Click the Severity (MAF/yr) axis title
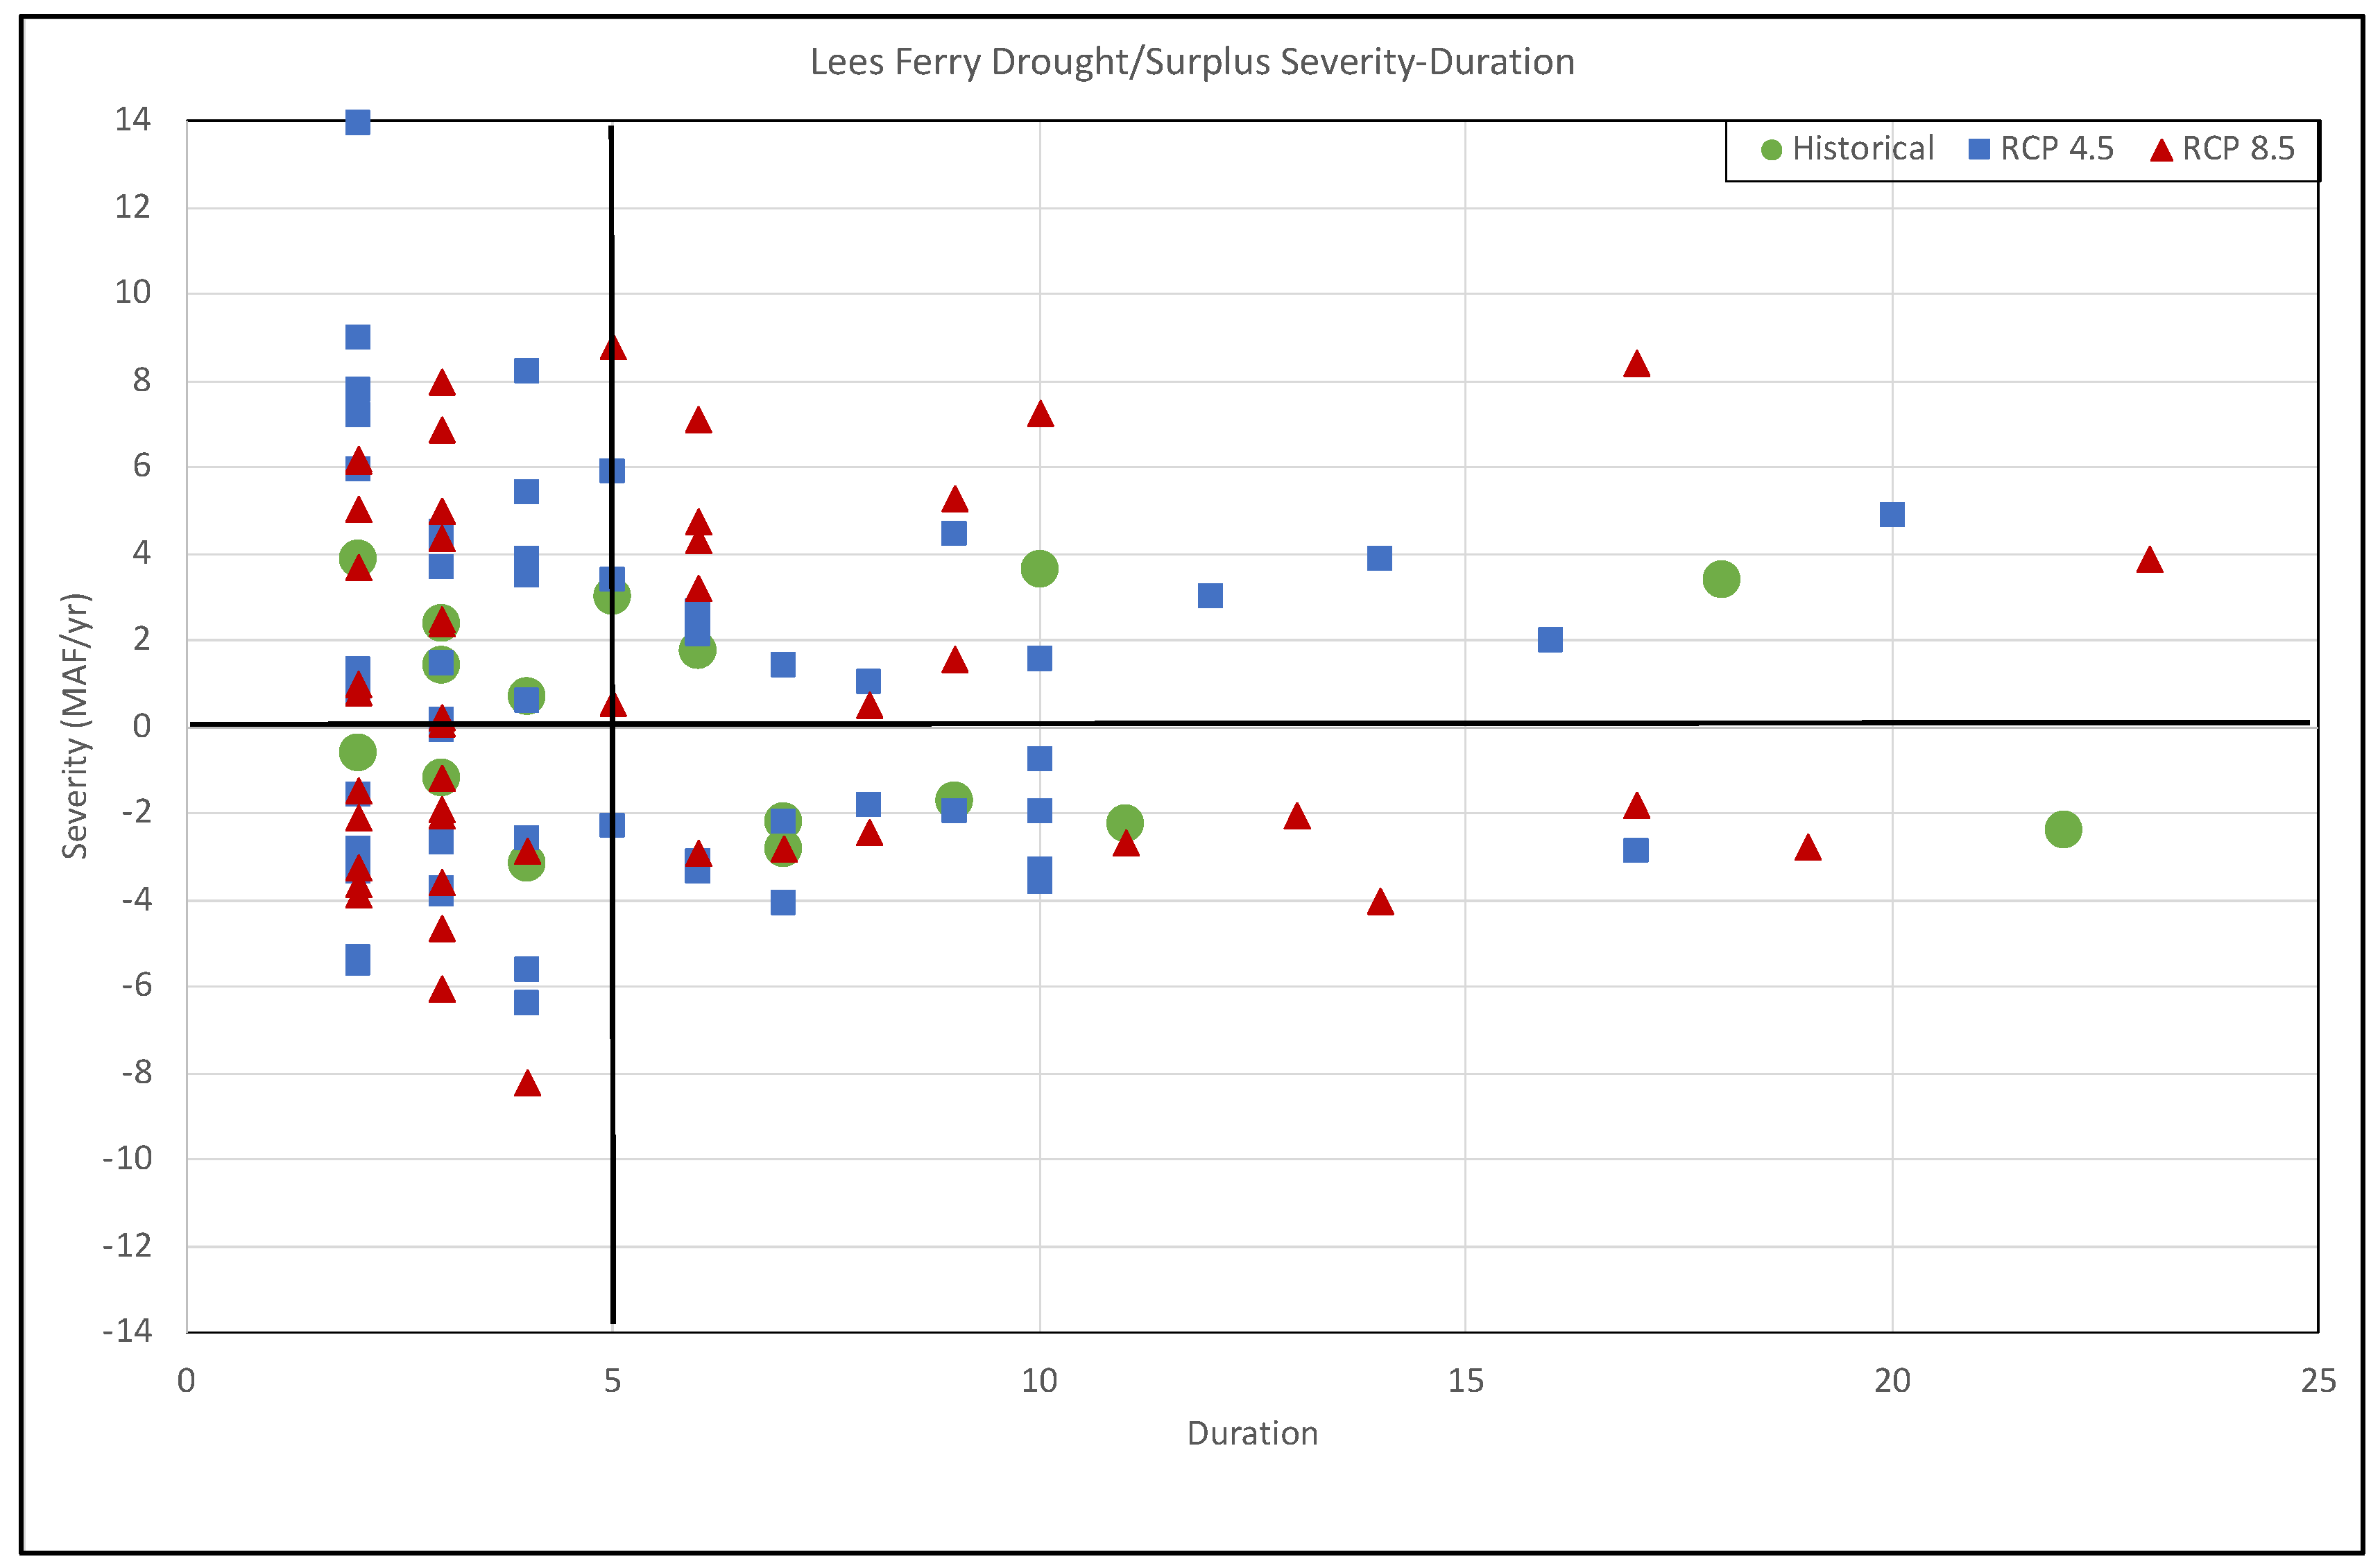The width and height of the screenshot is (2380, 1568). pos(76,726)
